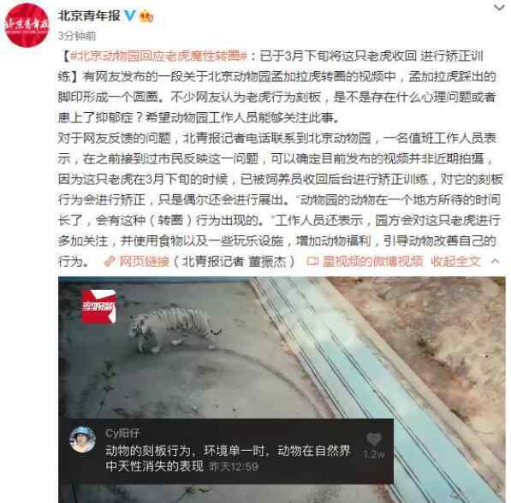Open the 北京青年报 account name
Viewport: 511px width, 503px height.
tap(89, 15)
